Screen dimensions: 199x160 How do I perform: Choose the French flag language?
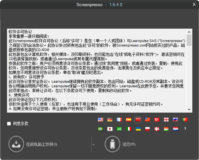coord(119,120)
